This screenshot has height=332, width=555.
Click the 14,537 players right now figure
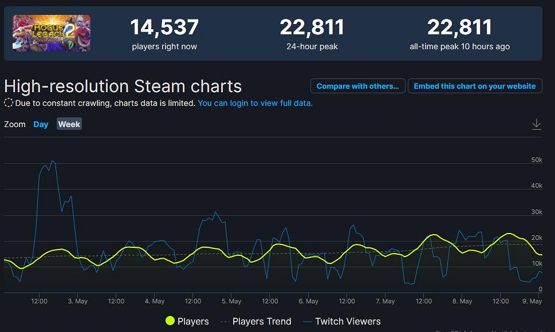pyautogui.click(x=164, y=27)
